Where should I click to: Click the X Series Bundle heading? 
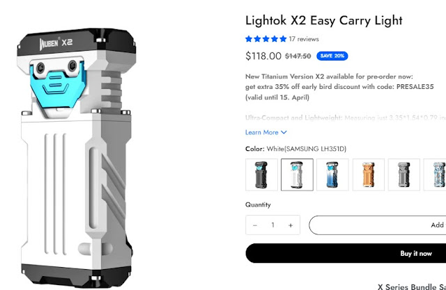412,287
